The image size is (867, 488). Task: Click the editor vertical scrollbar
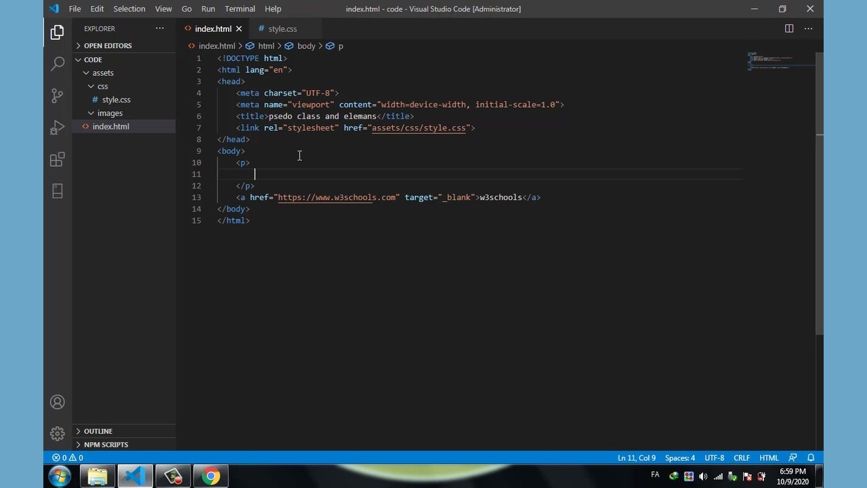coord(819,203)
